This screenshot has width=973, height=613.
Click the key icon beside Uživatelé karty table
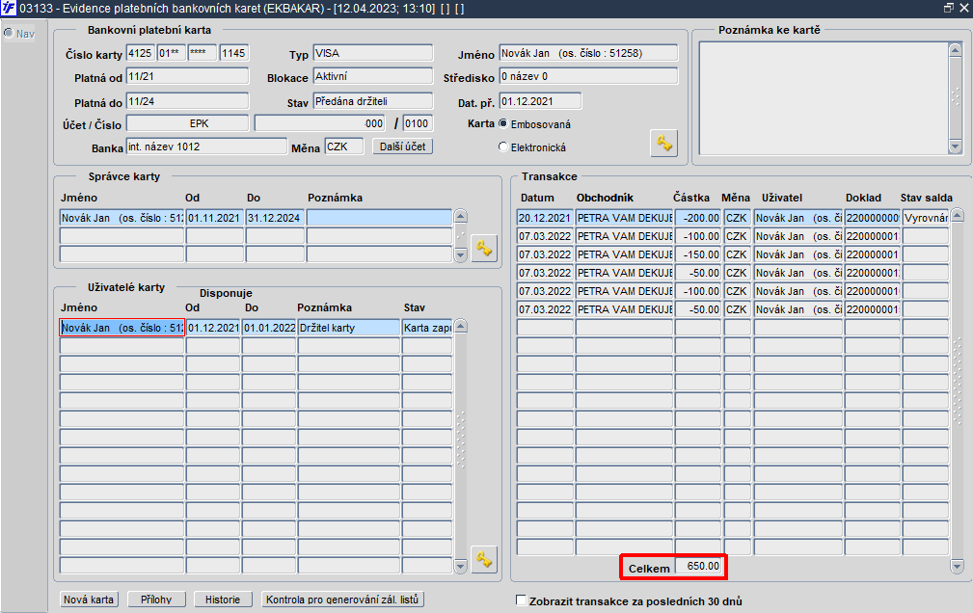point(484,560)
